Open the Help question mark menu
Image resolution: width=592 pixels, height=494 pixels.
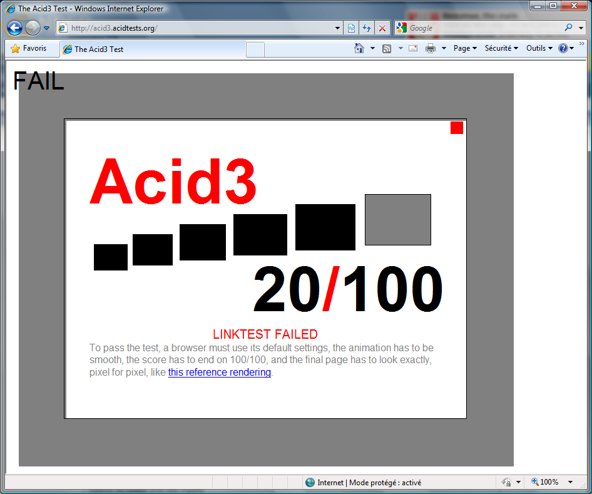pyautogui.click(x=564, y=48)
